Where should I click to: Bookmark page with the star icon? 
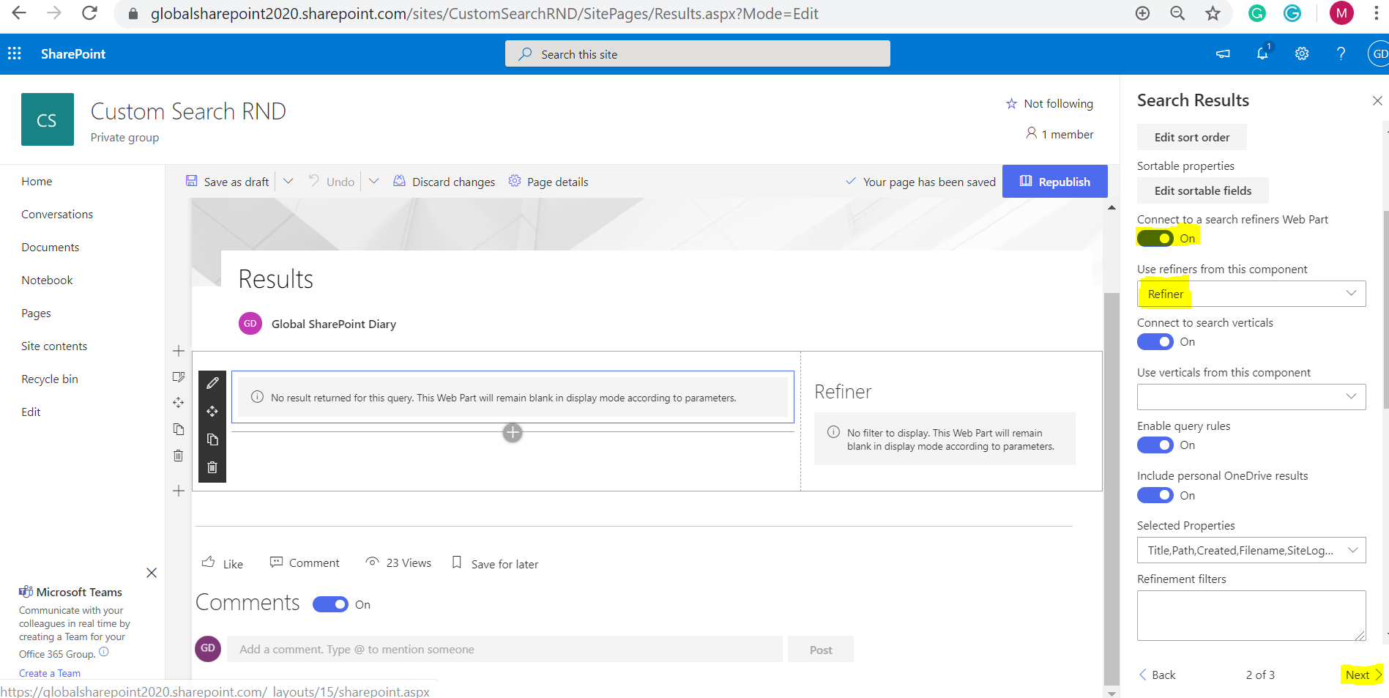[x=1213, y=13]
